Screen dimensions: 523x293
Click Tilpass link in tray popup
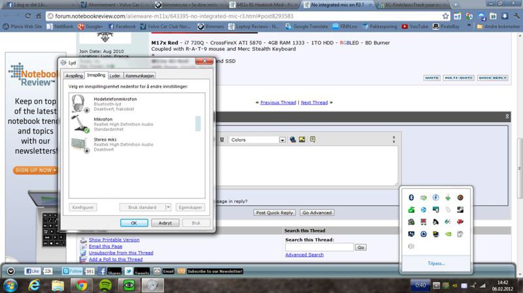(436, 264)
